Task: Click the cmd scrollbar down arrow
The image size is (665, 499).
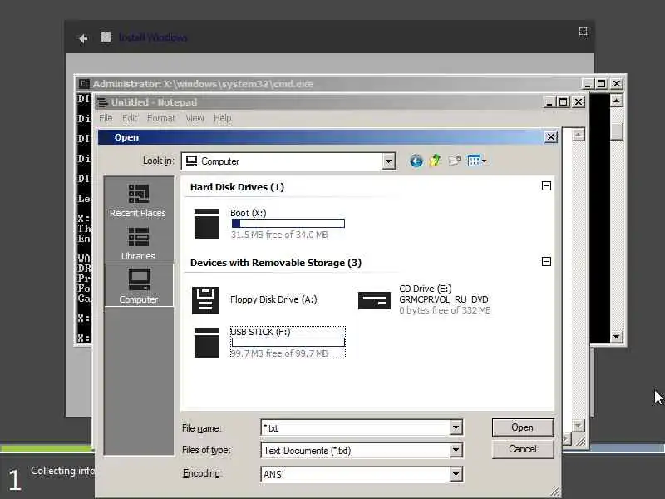Action: 616,337
